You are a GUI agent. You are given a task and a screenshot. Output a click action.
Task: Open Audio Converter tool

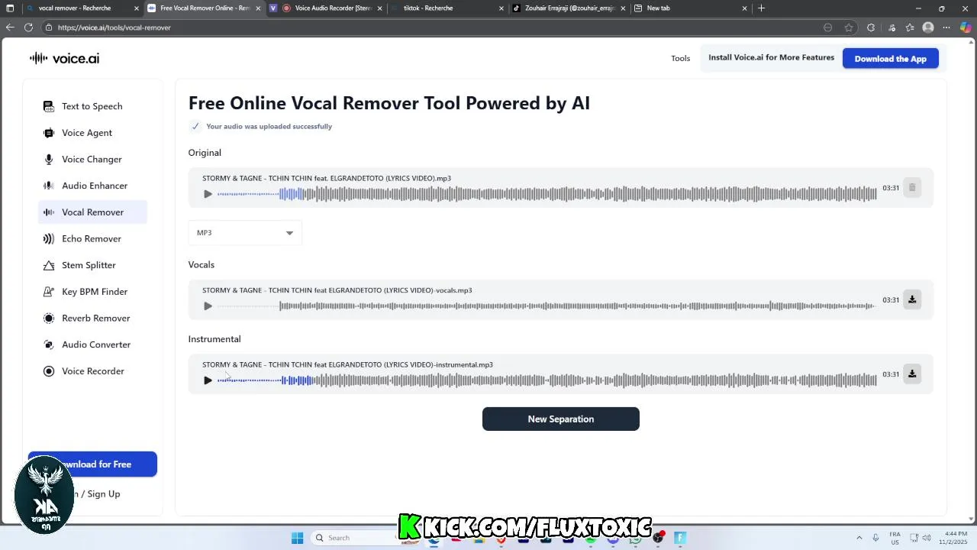pyautogui.click(x=92, y=345)
